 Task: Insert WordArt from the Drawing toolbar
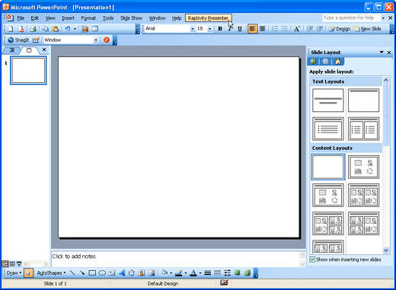point(122,273)
